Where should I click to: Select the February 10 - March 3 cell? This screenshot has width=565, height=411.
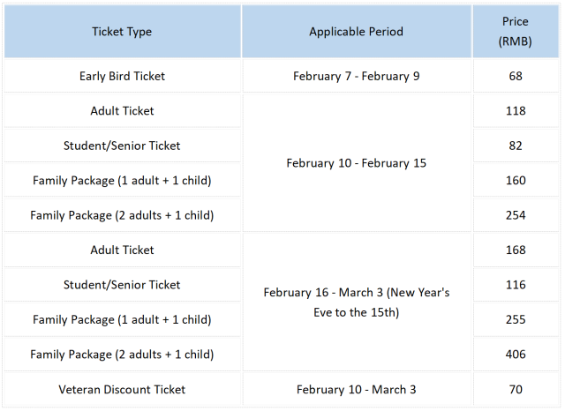point(356,389)
